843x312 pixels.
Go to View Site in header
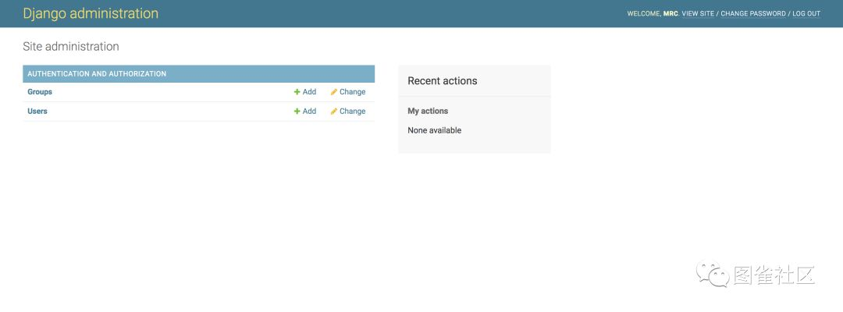pos(698,14)
